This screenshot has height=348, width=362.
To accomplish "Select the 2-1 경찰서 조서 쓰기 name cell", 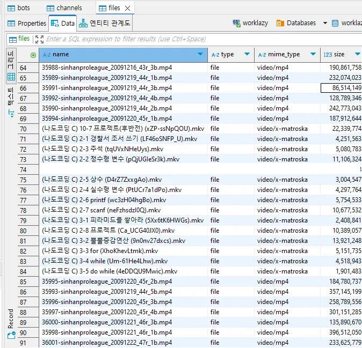I will tap(124, 139).
